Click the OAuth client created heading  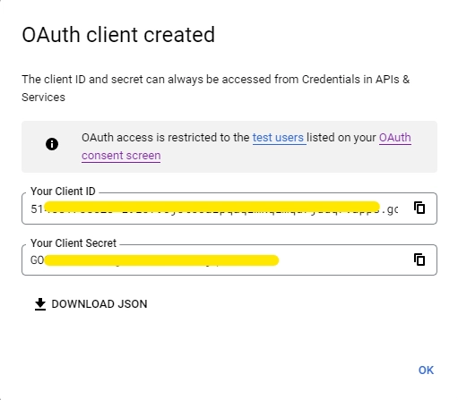[x=118, y=35]
